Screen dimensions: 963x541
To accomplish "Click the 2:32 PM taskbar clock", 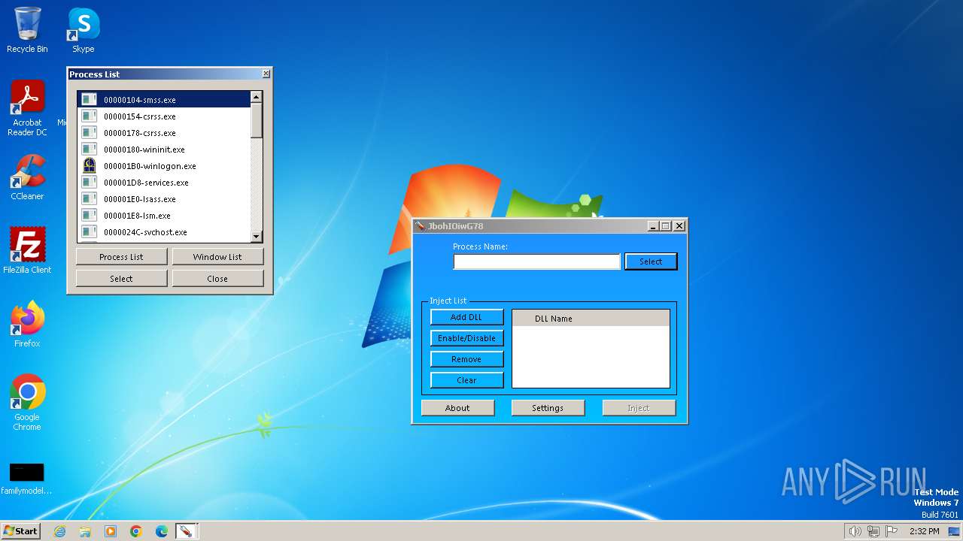I will coord(924,531).
